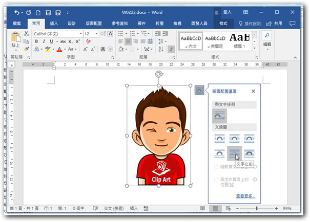Toggle strikethrough abc formatting
Image resolution: width=310 pixels, height=222 pixels.
[63, 41]
